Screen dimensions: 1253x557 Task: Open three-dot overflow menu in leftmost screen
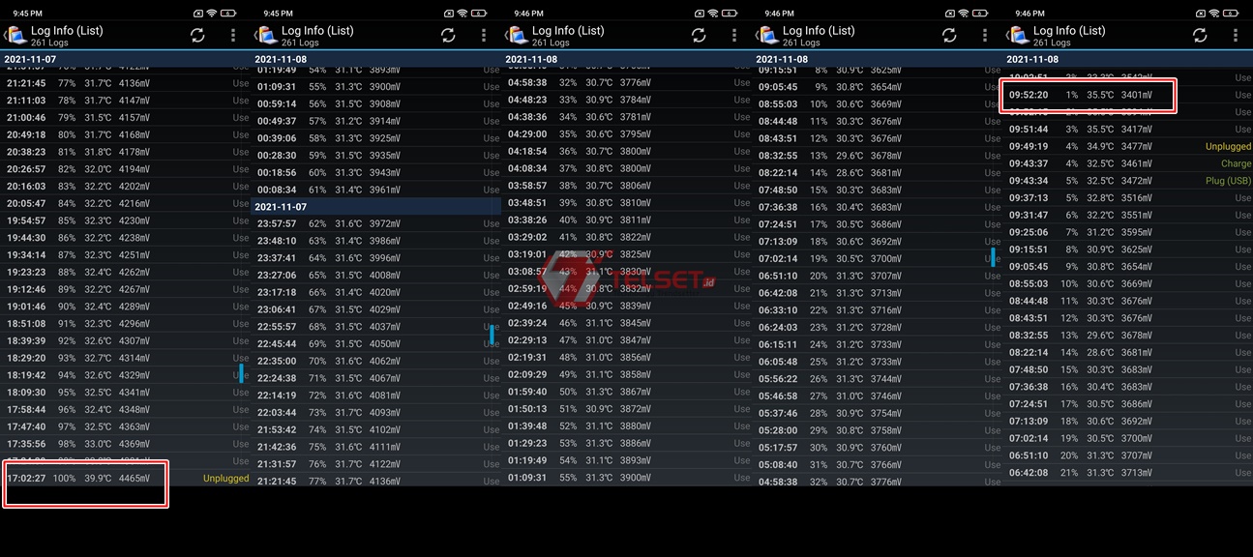click(x=233, y=35)
